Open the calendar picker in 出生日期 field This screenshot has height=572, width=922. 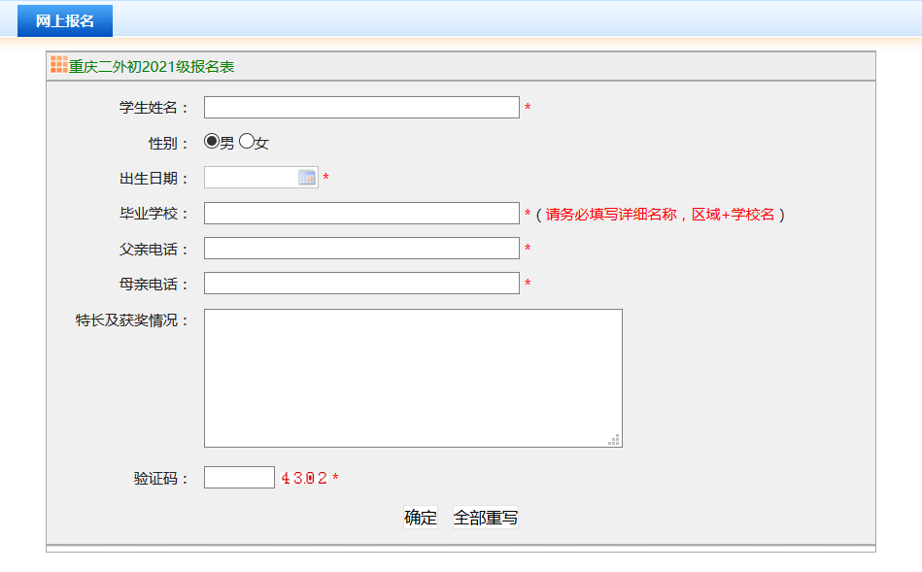[x=307, y=178]
